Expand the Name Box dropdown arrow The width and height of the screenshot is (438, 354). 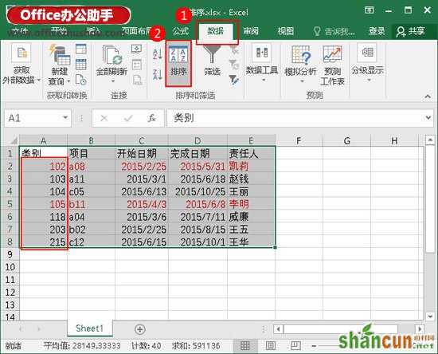pos(65,118)
